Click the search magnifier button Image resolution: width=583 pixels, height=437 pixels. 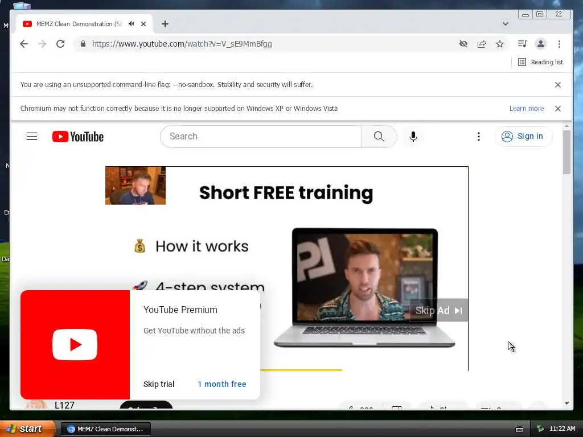tap(379, 137)
